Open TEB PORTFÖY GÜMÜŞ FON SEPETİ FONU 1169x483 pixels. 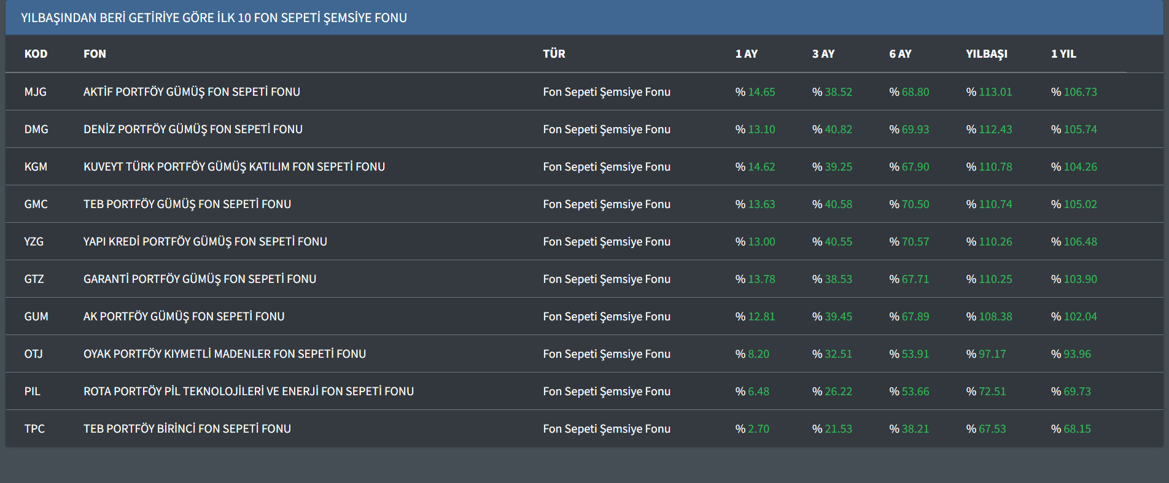(x=187, y=204)
